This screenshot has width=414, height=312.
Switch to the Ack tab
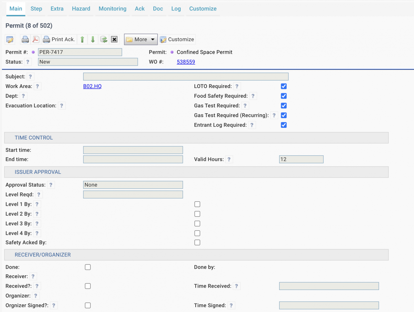coord(140,9)
